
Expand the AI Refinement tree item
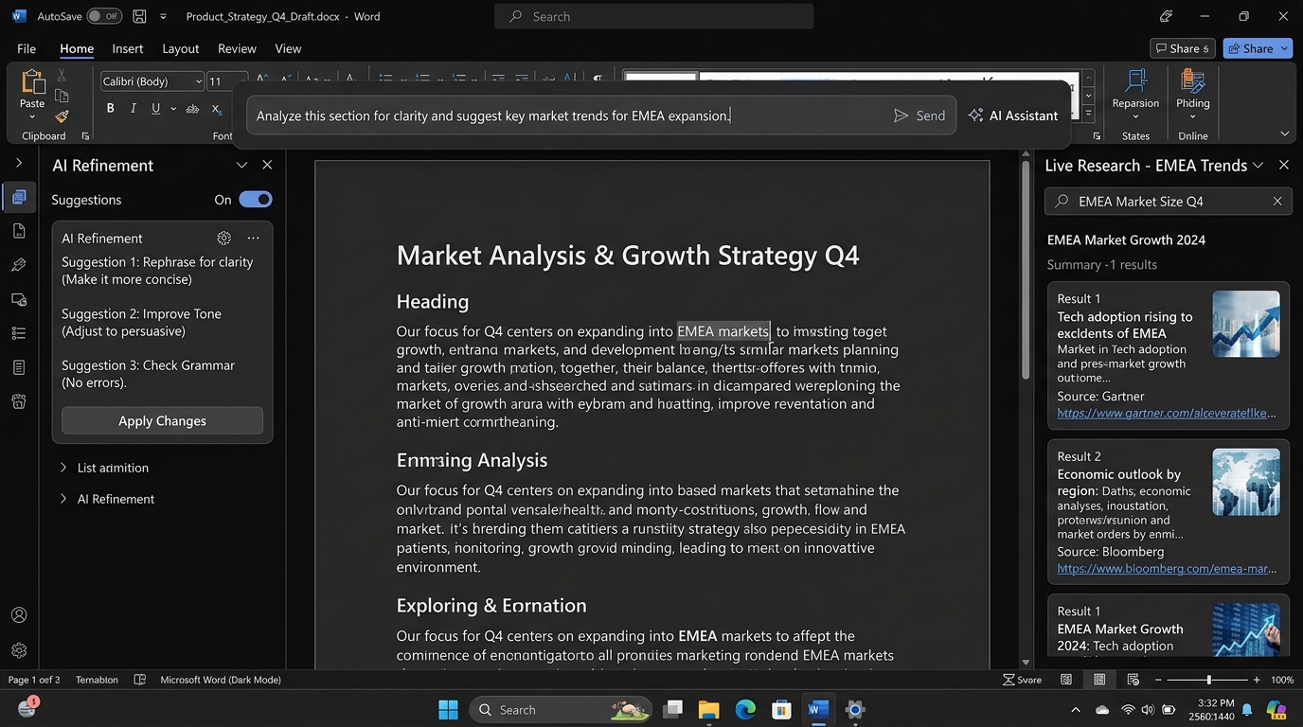63,499
